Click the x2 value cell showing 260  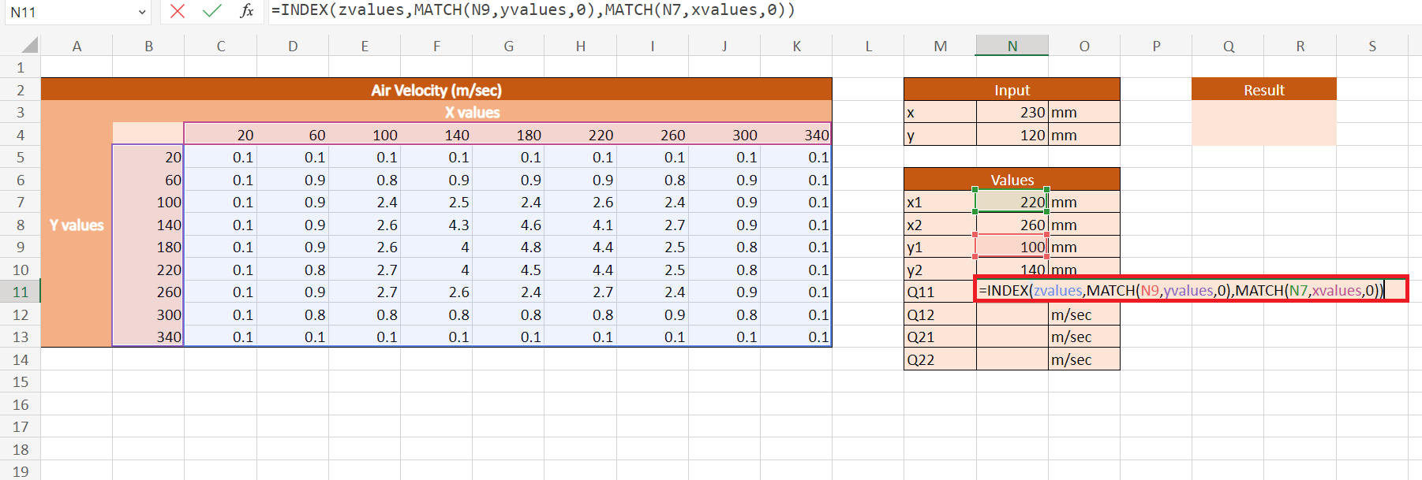[x=1012, y=225]
